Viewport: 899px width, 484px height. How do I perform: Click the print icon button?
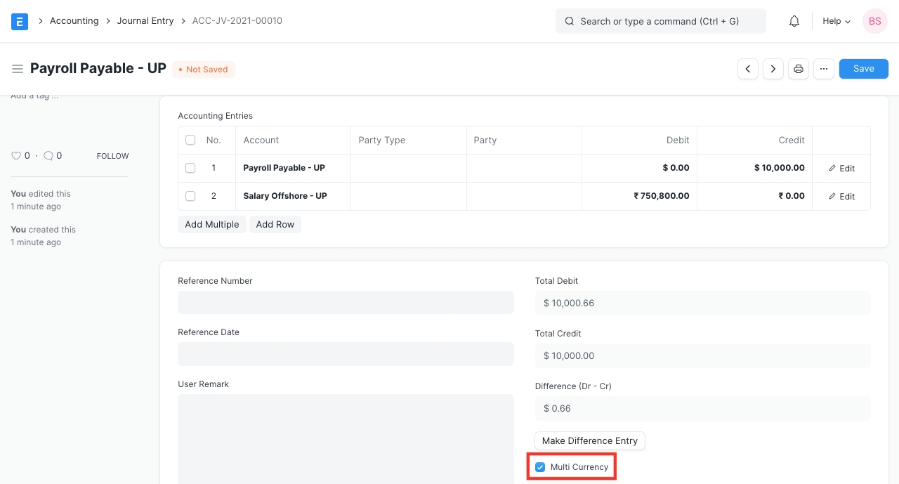click(799, 69)
